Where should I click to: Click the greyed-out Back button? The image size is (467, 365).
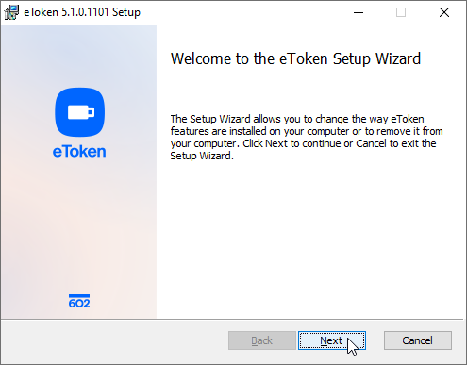(x=262, y=340)
